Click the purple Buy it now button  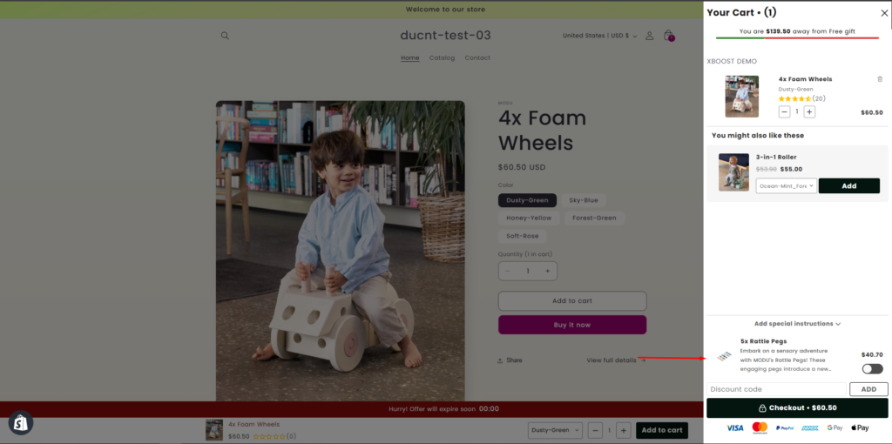click(571, 325)
